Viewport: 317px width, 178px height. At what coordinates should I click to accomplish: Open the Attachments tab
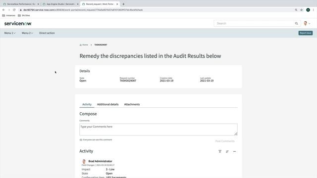132,104
